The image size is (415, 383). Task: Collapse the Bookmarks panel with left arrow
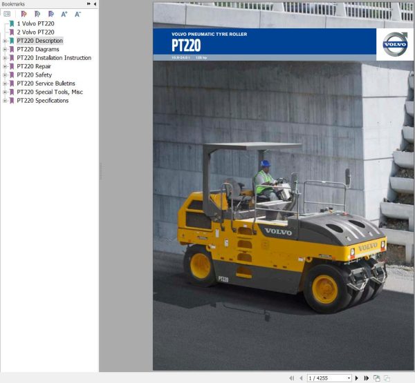pos(95,3)
